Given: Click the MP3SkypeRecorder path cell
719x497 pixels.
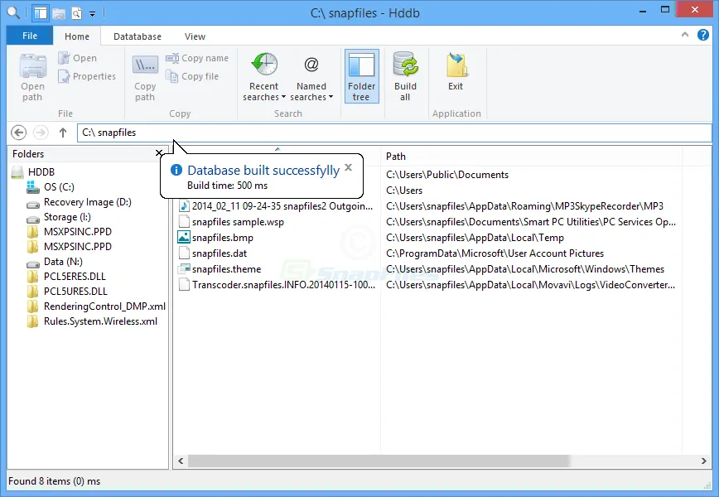Looking at the screenshot, I should (524, 206).
